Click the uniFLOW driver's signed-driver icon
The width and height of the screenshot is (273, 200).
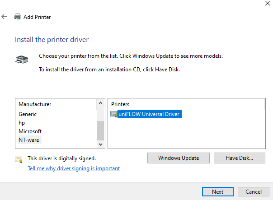pyautogui.click(x=114, y=114)
